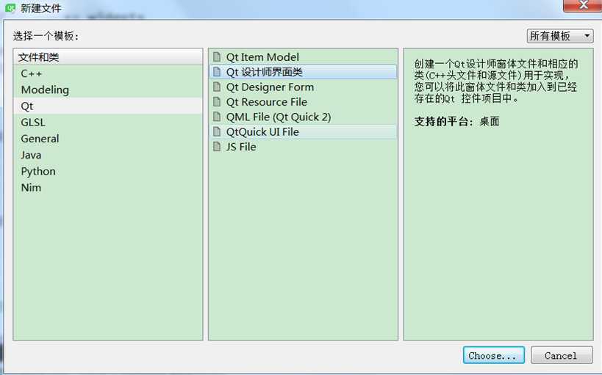Click the Choose... button

(x=493, y=355)
